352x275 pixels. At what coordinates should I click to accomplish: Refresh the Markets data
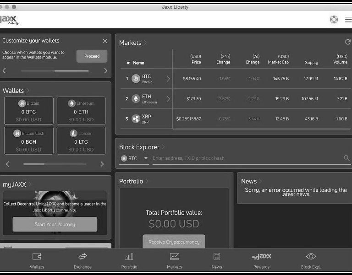pyautogui.click(x=348, y=42)
